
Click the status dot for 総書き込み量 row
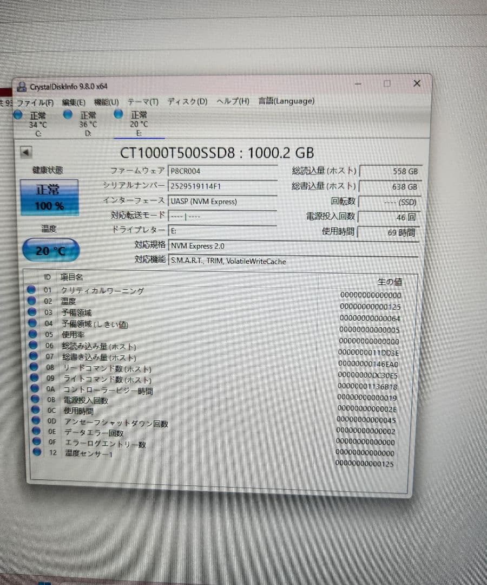(34, 355)
